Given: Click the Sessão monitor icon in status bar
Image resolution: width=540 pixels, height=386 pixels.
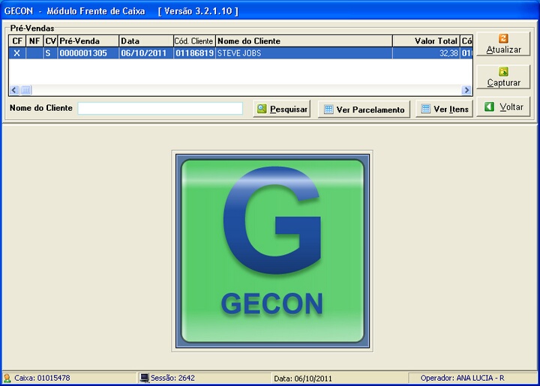Looking at the screenshot, I should click(x=144, y=379).
